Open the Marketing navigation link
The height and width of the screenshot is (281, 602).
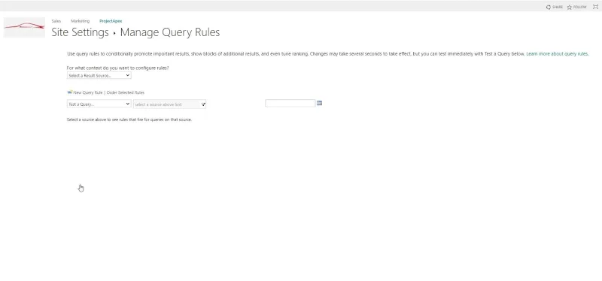(x=81, y=21)
